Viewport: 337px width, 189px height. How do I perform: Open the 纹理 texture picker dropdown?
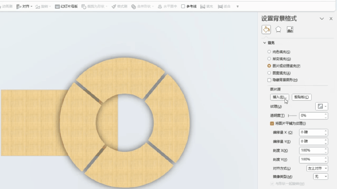pyautogui.click(x=321, y=106)
